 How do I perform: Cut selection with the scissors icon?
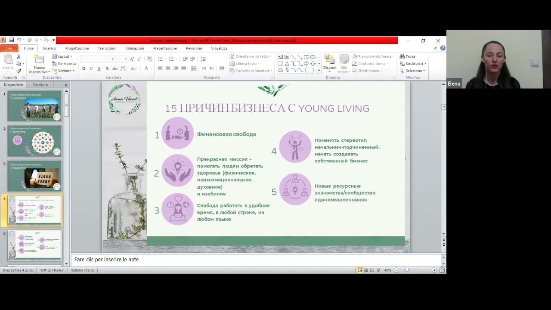[18, 56]
